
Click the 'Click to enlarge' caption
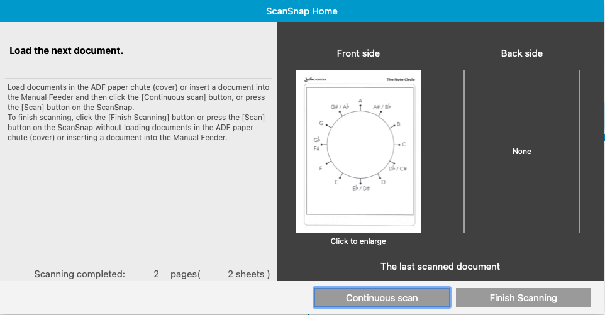click(358, 241)
